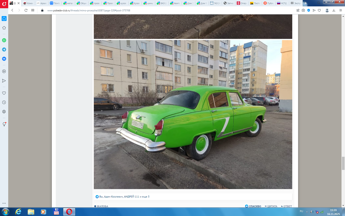Open WhatsApp in the Opera sidebar

point(4,40)
